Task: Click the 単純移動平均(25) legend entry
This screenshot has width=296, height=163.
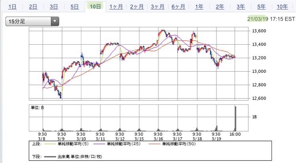Action: tap(124, 144)
